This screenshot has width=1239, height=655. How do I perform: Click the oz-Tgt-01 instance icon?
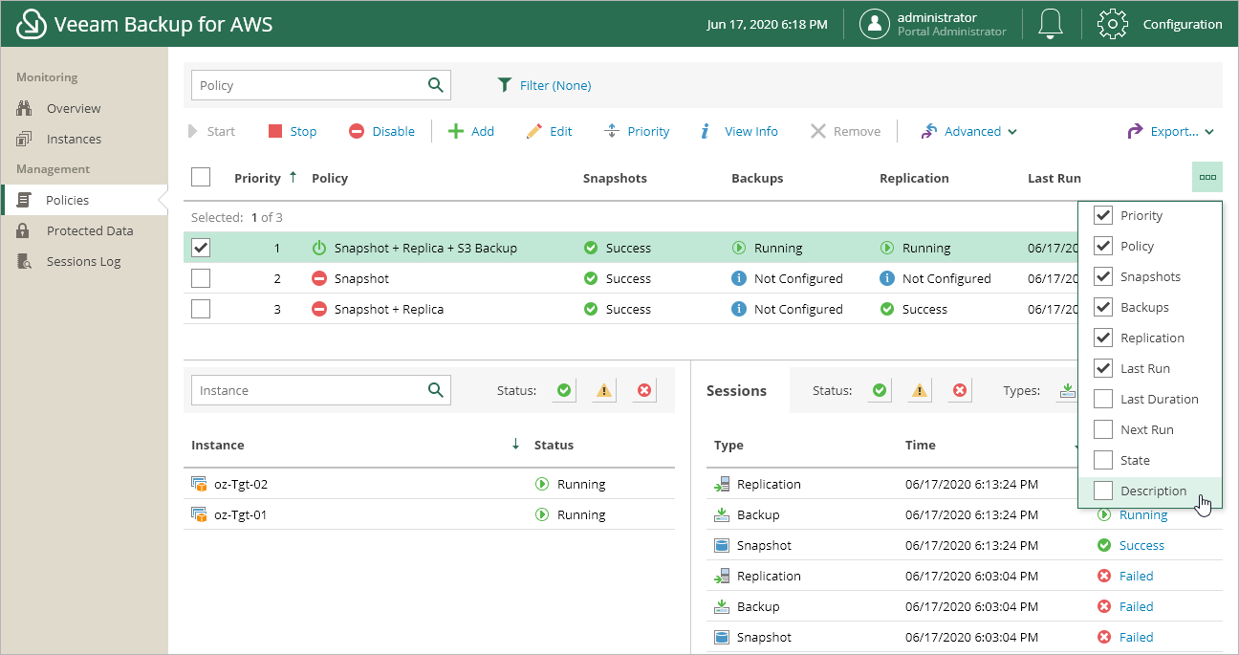[x=199, y=514]
